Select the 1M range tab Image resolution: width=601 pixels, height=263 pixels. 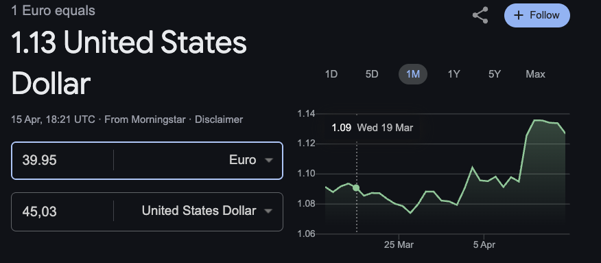pyautogui.click(x=413, y=74)
